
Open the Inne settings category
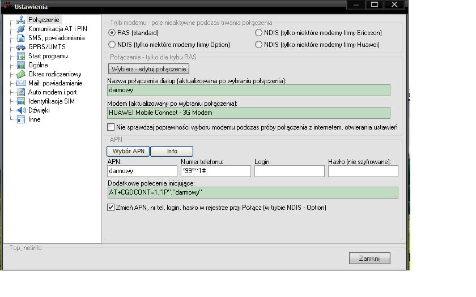pyautogui.click(x=34, y=119)
